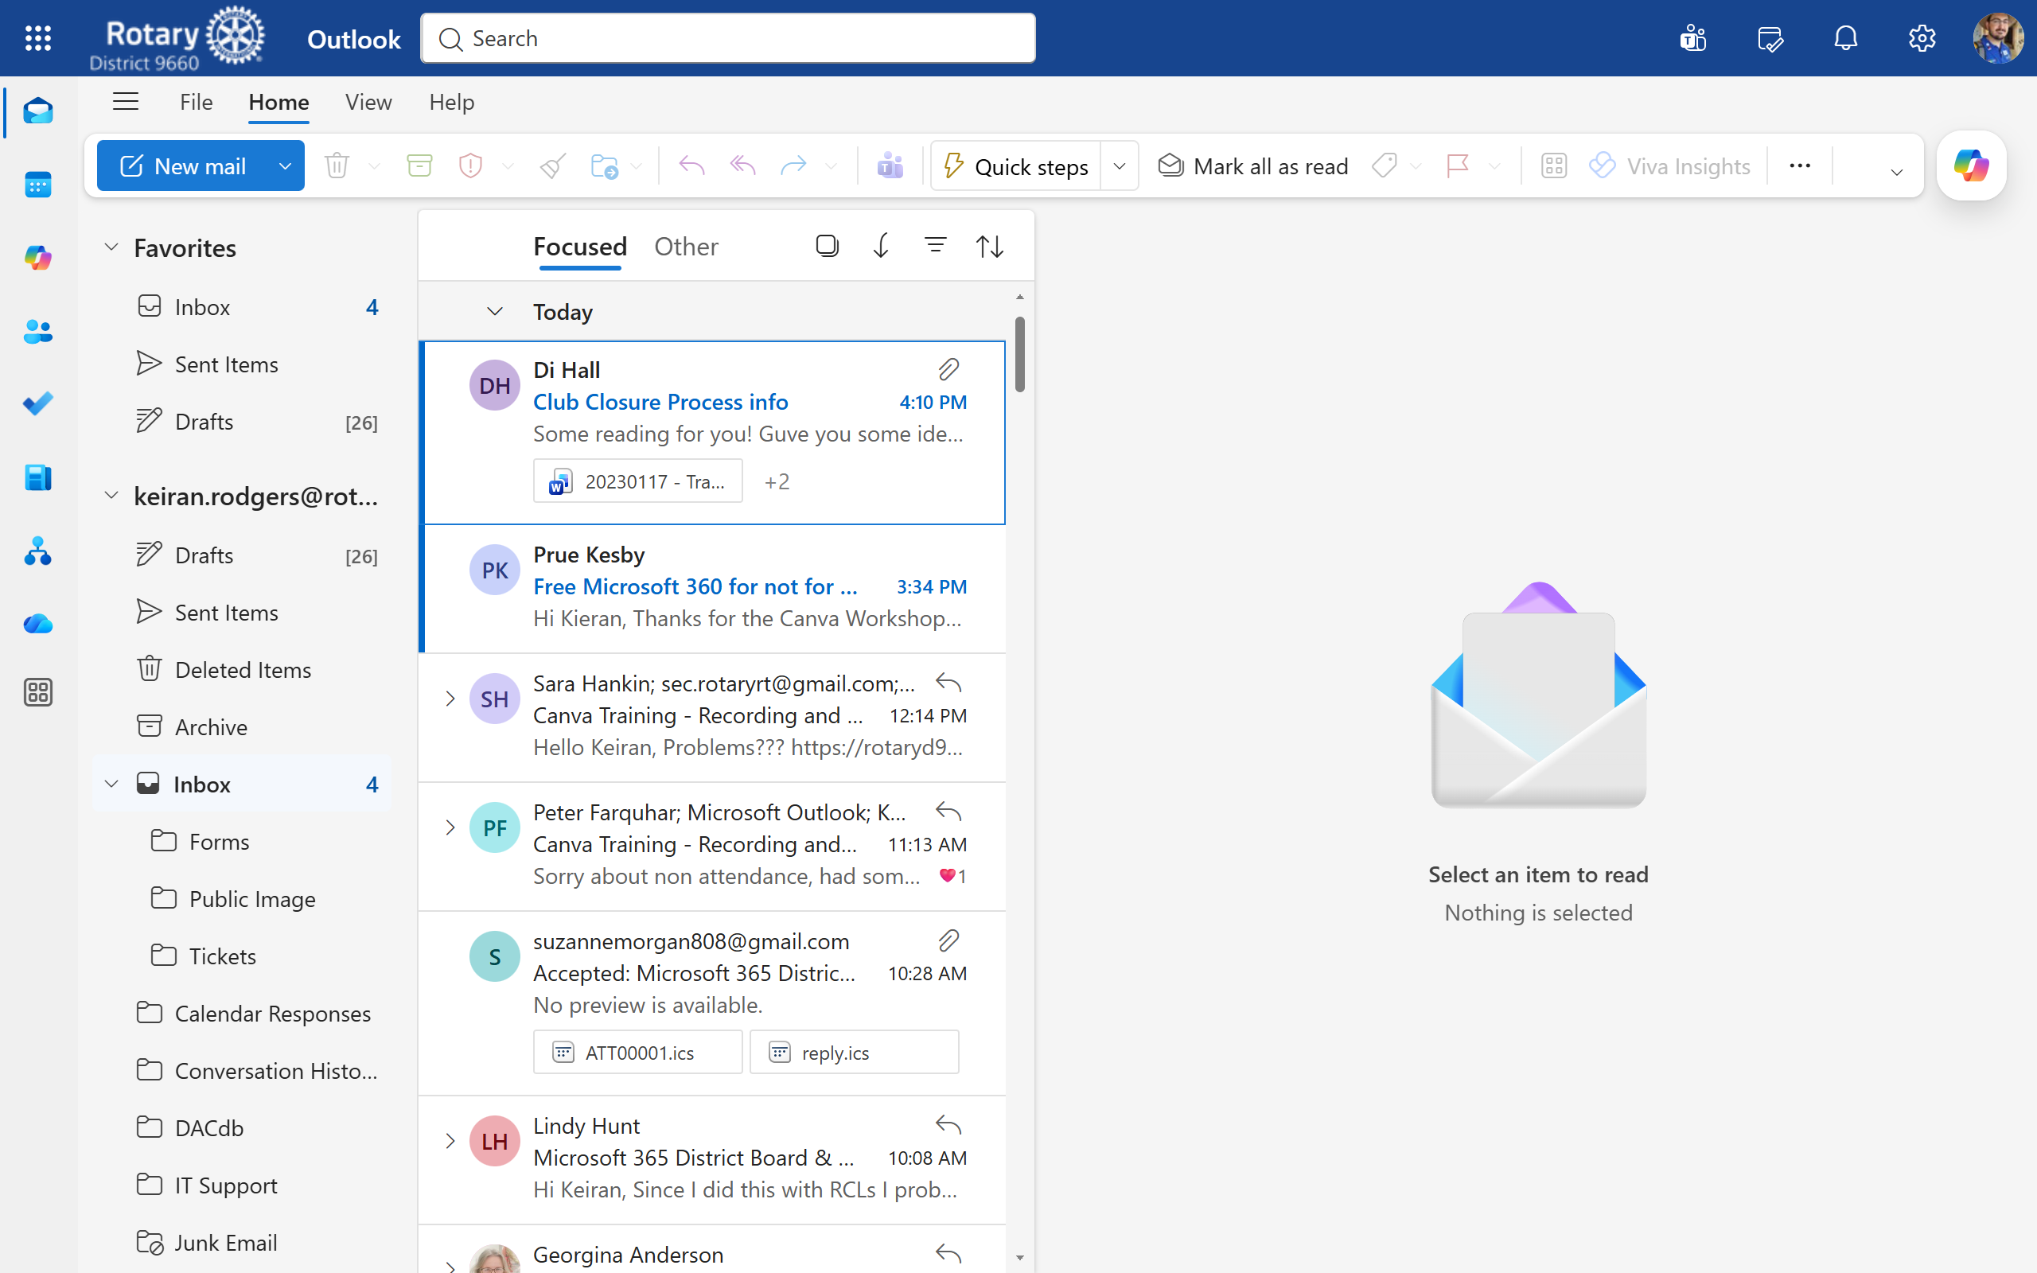Switch to the Other inbox tab
The image size is (2037, 1273).
(686, 246)
